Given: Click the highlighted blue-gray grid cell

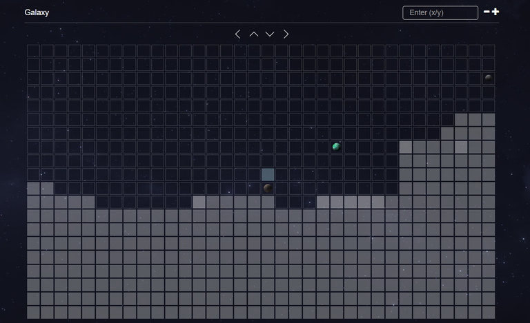Looking at the screenshot, I should click(x=268, y=175).
